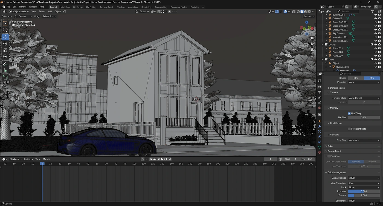Click the Add Cube tool icon
Viewport: 383px width, 206px height.
pos(5,77)
